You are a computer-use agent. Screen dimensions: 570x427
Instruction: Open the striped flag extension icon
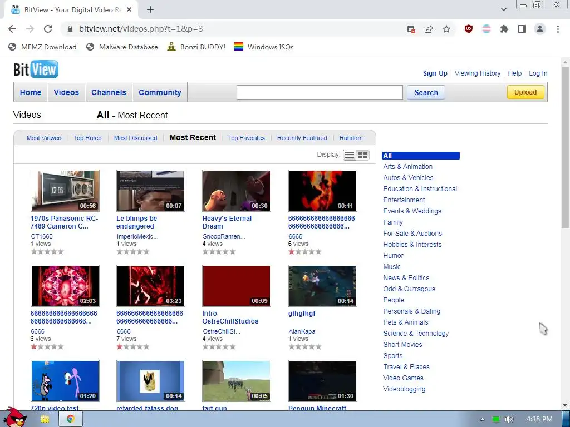pos(487,29)
